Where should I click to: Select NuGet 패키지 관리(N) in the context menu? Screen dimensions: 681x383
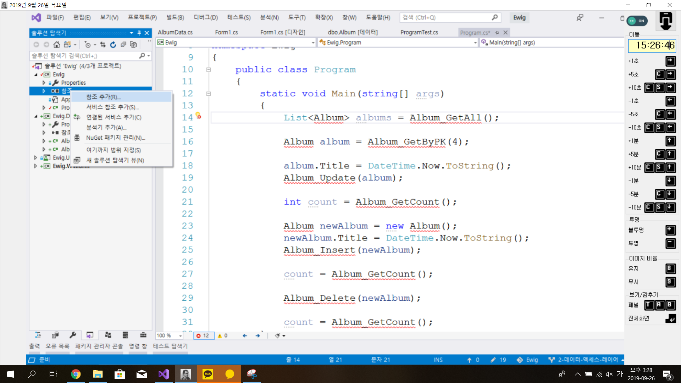click(116, 138)
